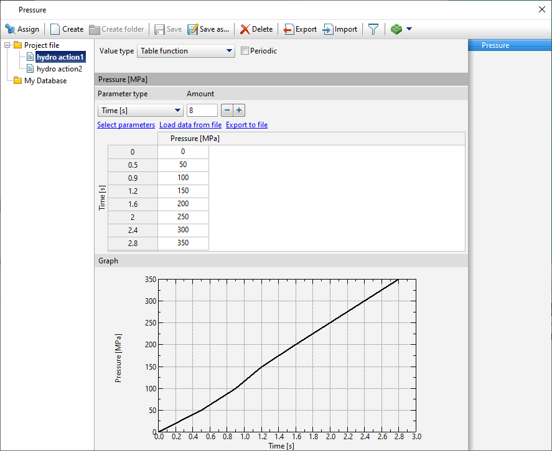Click the Amount input field

[x=202, y=111]
